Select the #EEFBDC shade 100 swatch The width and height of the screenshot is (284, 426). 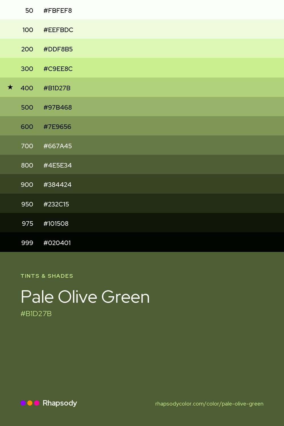coord(142,29)
